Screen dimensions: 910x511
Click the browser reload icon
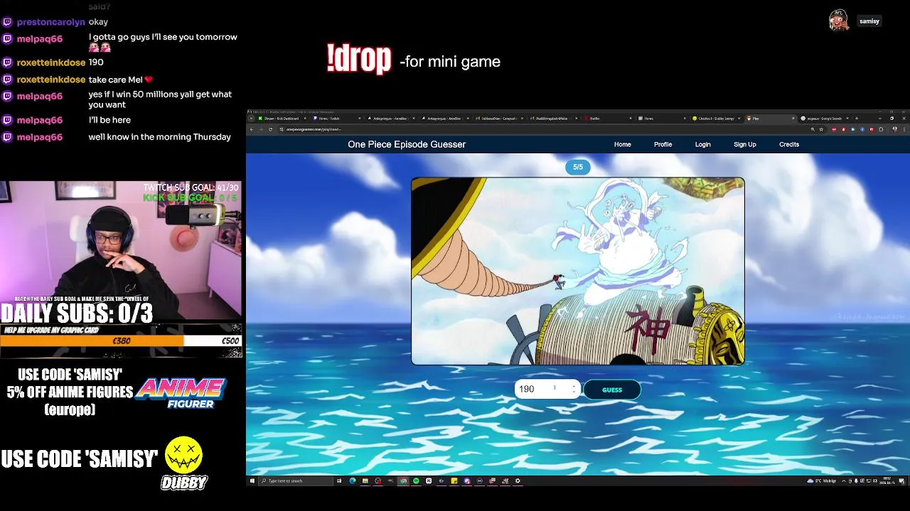[270, 129]
